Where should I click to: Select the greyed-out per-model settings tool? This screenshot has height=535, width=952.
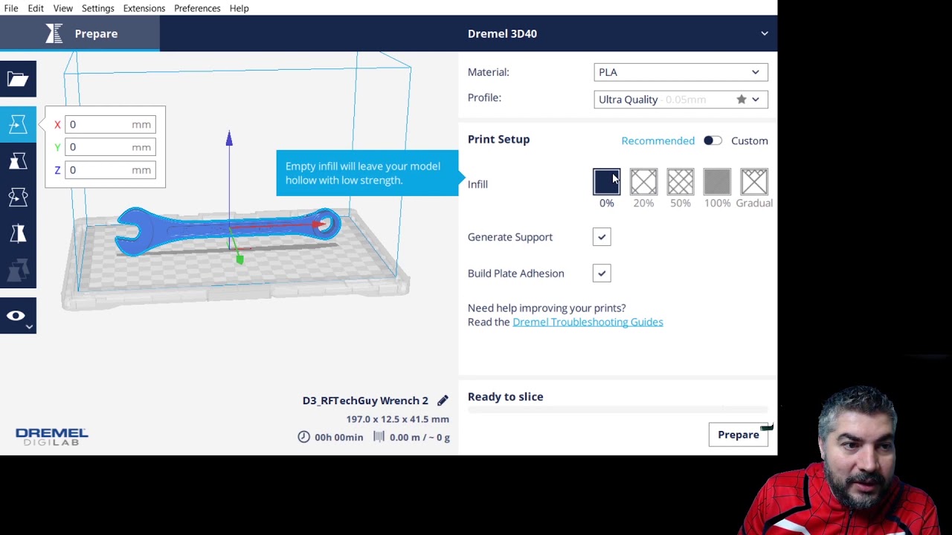point(18,270)
